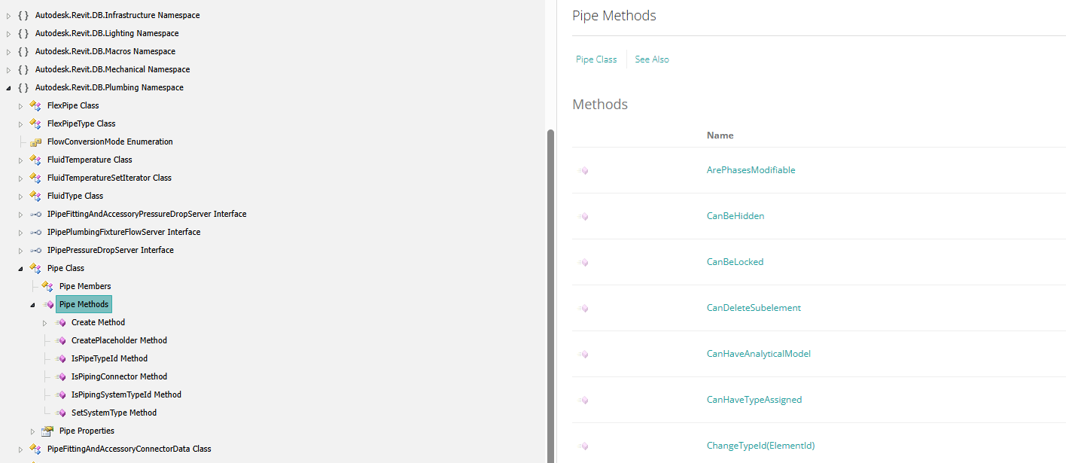This screenshot has height=463, width=1066.
Task: Click the IPipePlumbingFixtureFlowServer interface icon
Action: tap(35, 232)
